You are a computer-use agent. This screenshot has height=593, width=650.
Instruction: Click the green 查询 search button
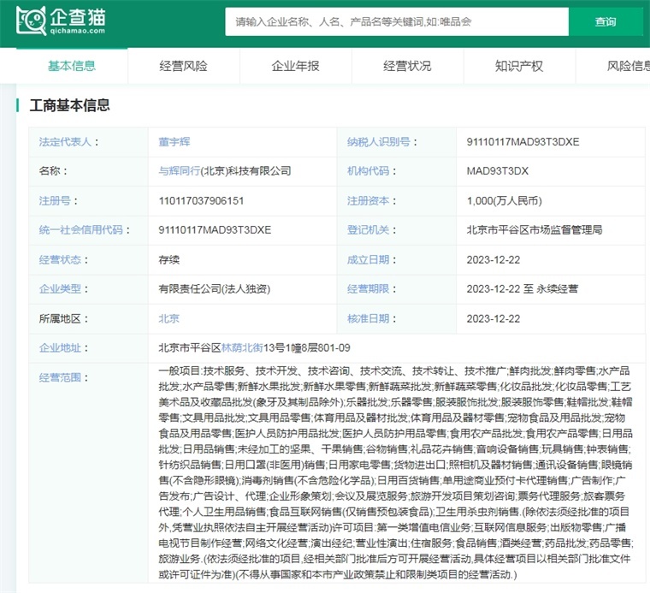[x=606, y=21]
